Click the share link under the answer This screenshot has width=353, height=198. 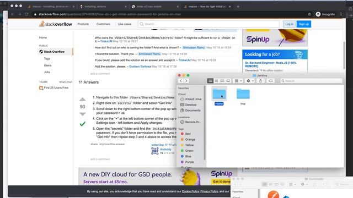click(x=94, y=144)
